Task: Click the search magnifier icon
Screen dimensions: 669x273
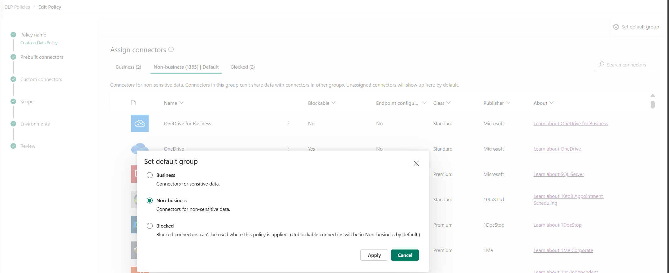Action: (x=602, y=64)
